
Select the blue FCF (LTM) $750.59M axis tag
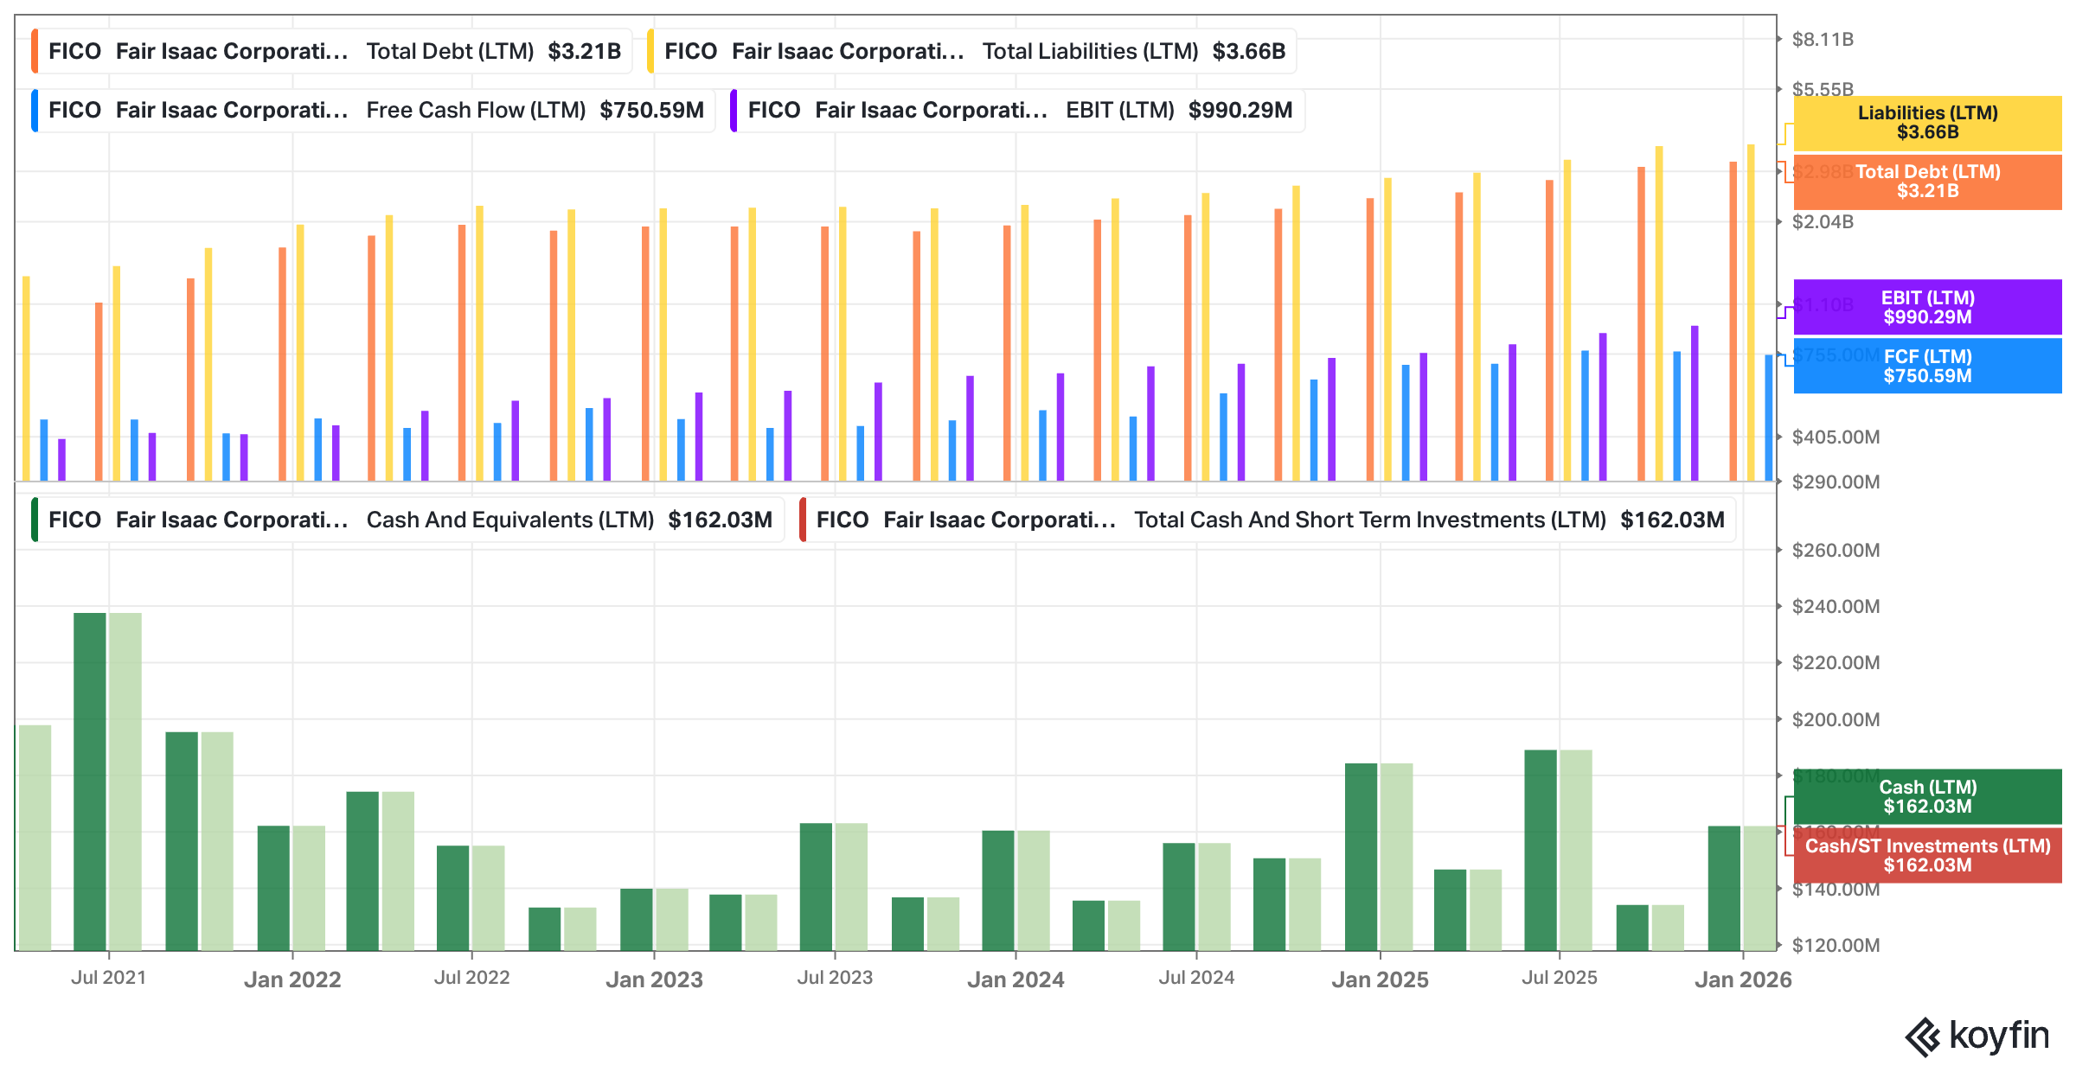[x=1927, y=366]
